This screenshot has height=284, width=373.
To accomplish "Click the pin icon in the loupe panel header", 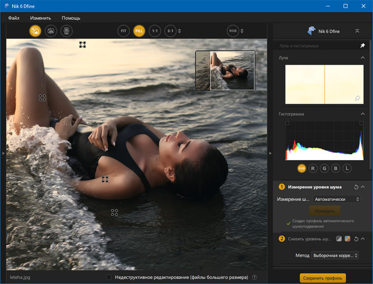I will tap(363, 45).
